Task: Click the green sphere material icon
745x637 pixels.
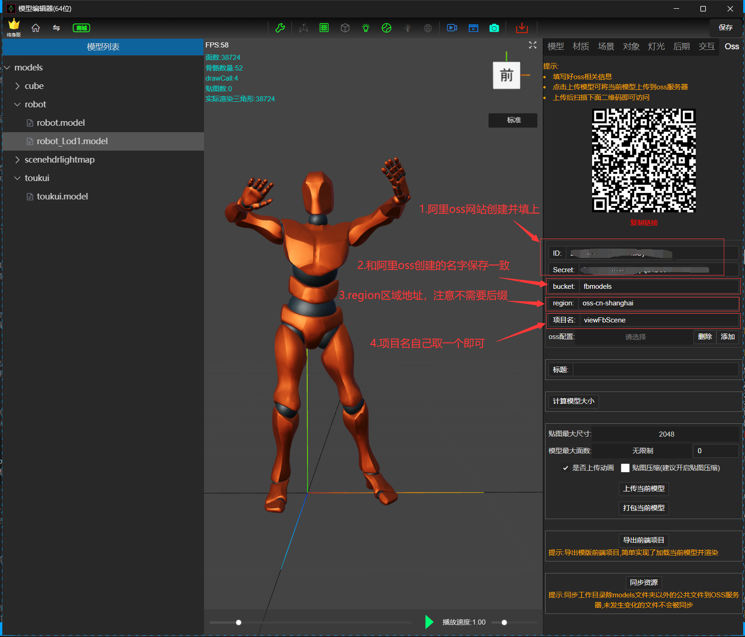Action: (x=386, y=28)
